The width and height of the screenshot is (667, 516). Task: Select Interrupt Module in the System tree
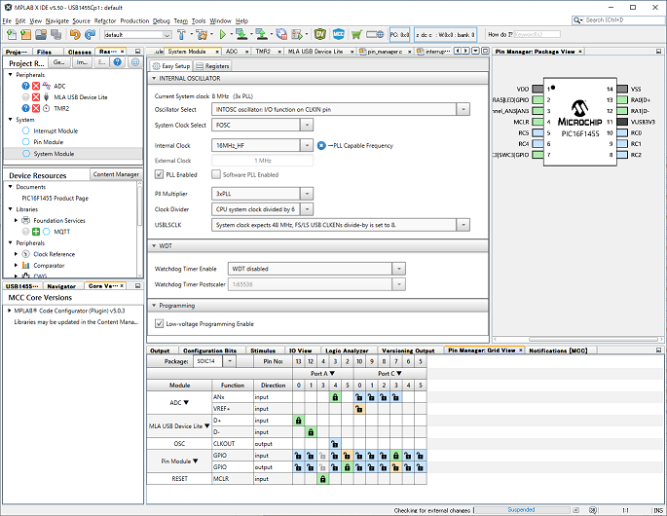tap(56, 131)
